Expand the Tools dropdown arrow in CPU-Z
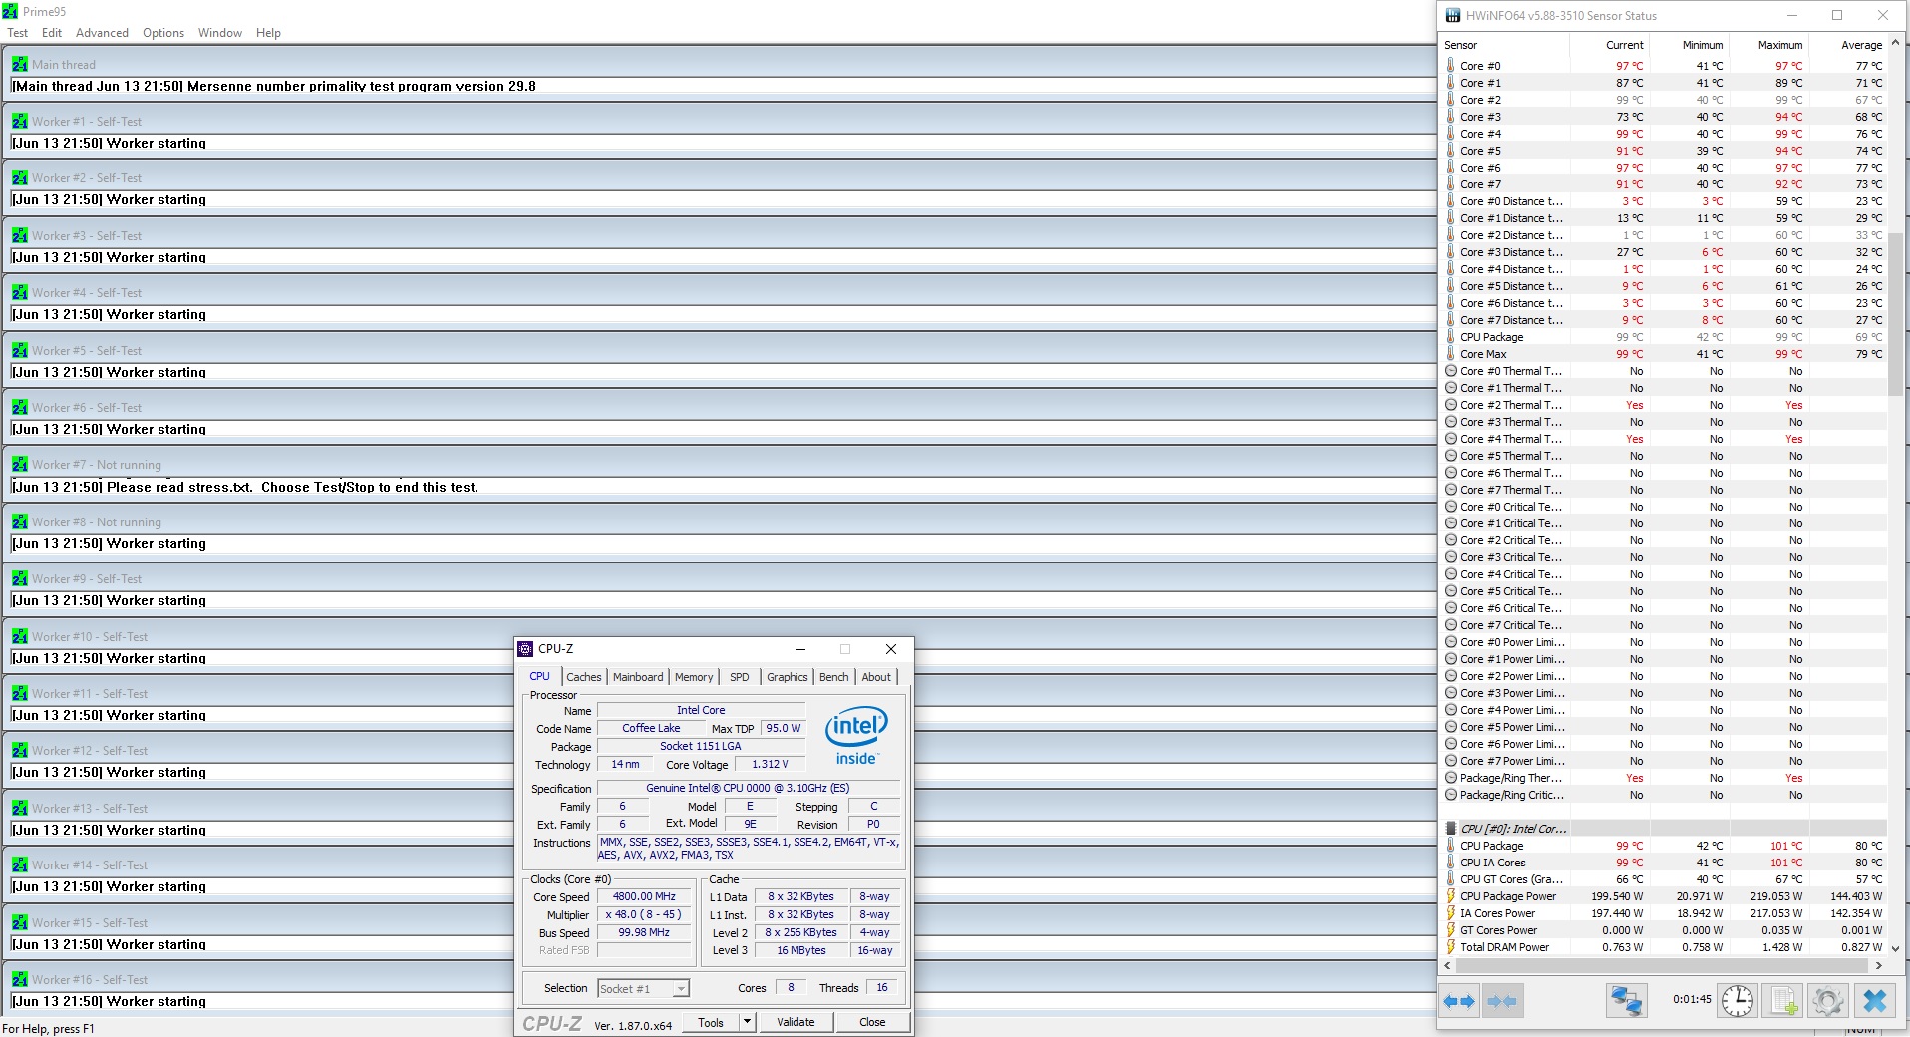1910x1037 pixels. pyautogui.click(x=747, y=1022)
